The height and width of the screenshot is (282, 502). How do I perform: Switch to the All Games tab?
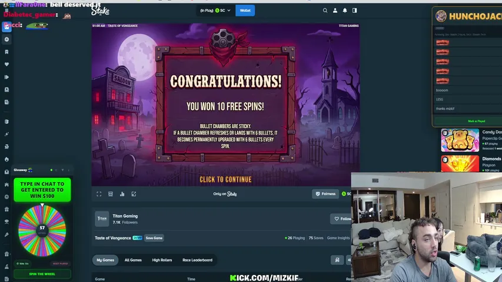coord(133,260)
